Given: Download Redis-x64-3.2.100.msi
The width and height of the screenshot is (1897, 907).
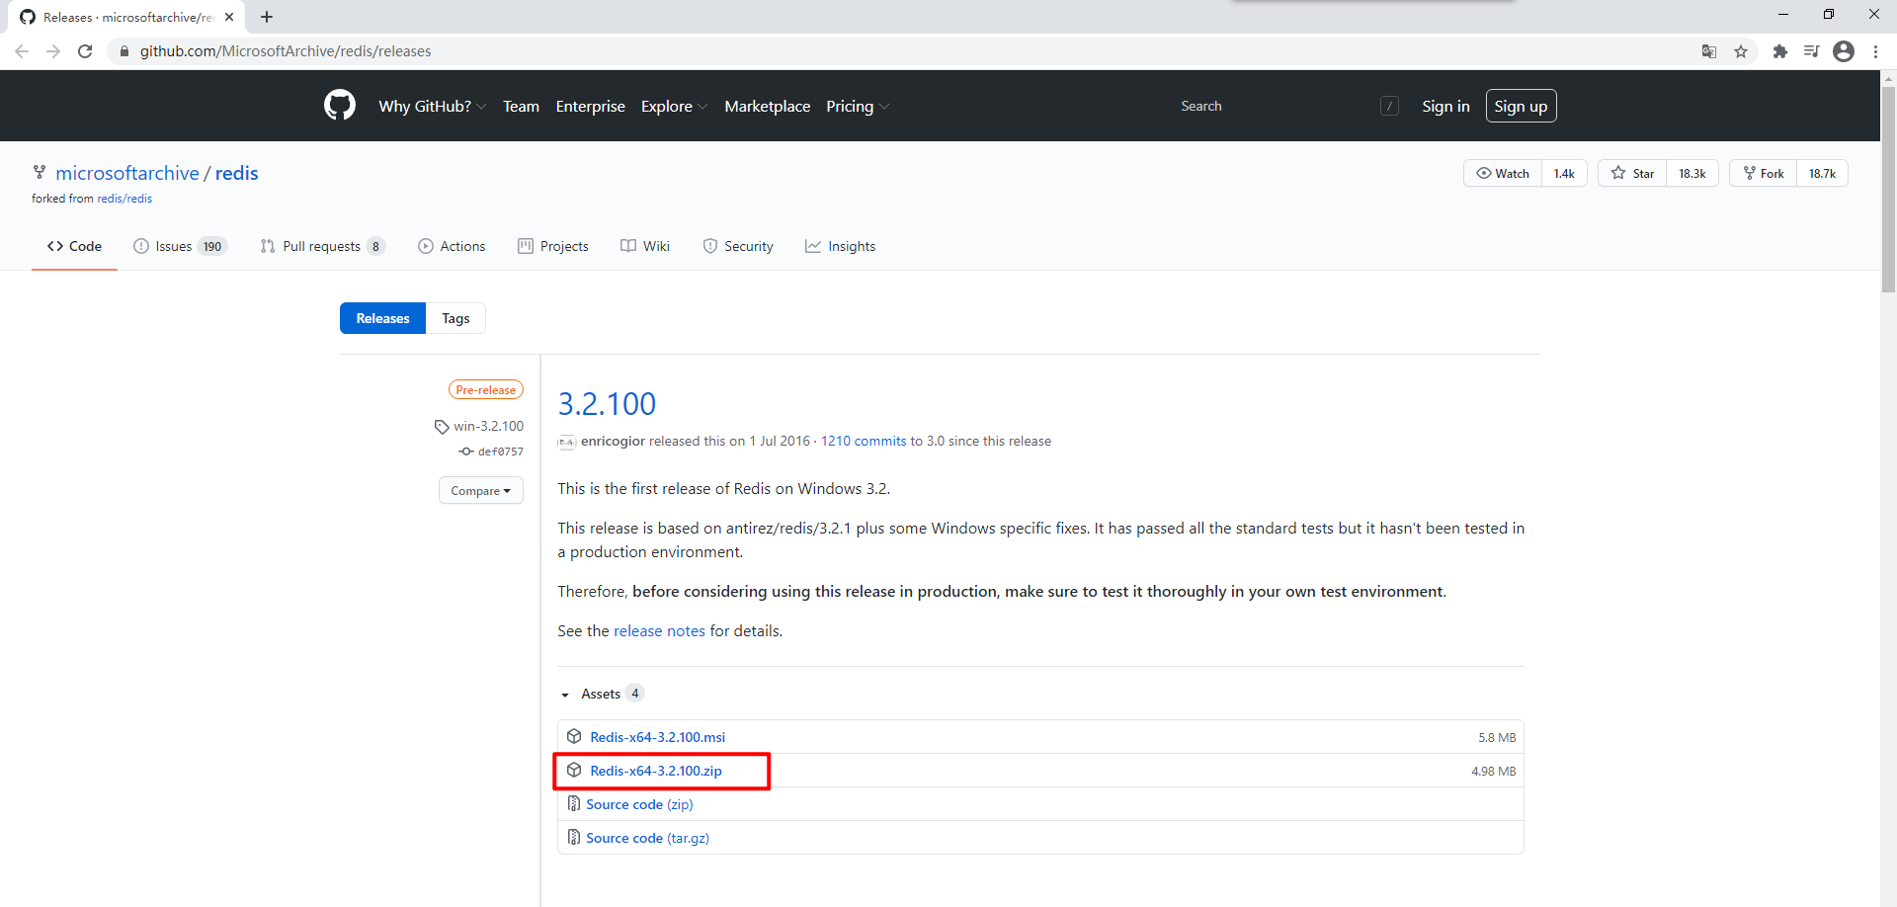Looking at the screenshot, I should 657,737.
